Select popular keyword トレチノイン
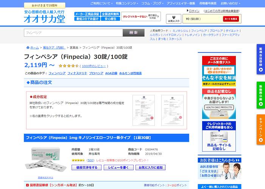 (192, 35)
